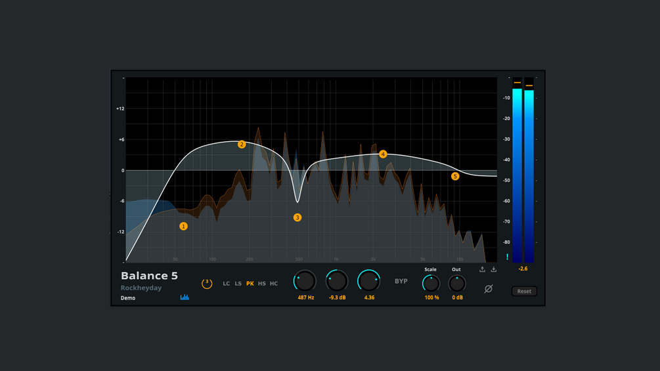Click the Rockheyday brand name

[x=141, y=288]
